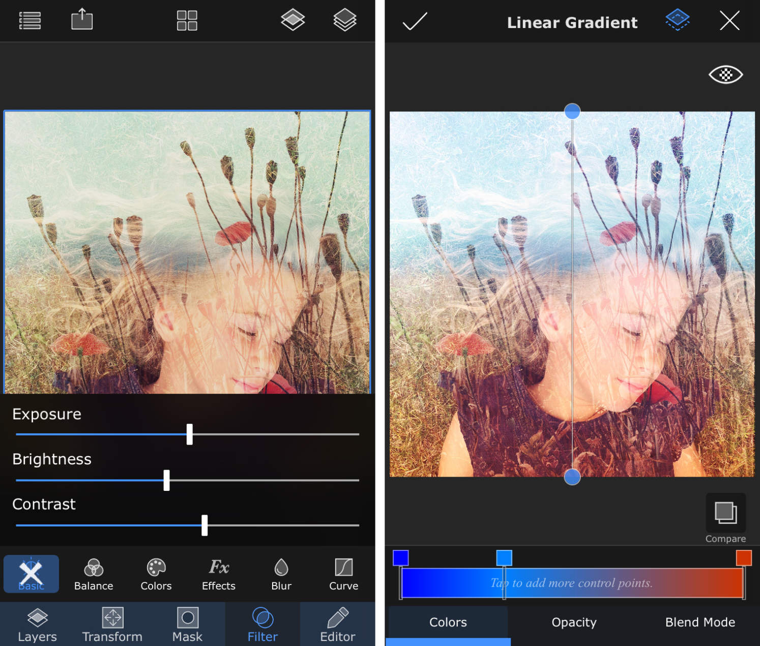This screenshot has height=646, width=760.
Task: Open the layer stack from the top toolbar
Action: pos(344,20)
